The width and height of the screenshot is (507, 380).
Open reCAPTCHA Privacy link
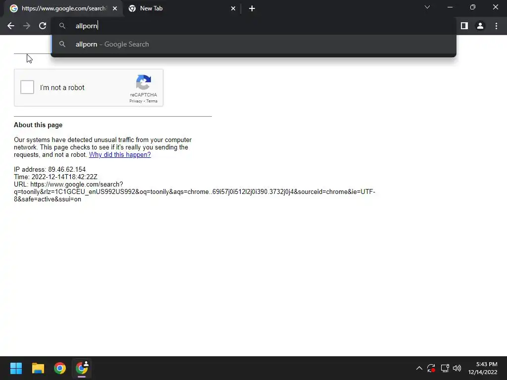point(136,101)
